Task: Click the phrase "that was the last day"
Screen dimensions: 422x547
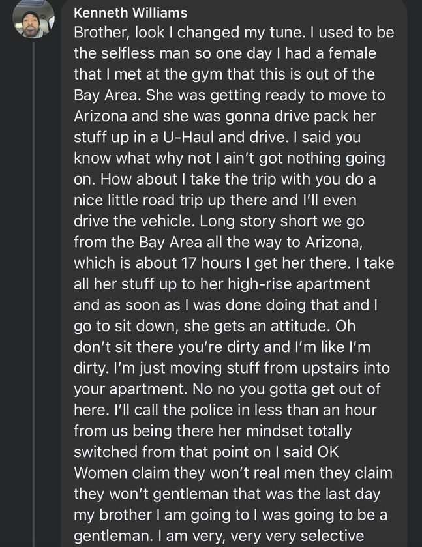Action: (307, 494)
